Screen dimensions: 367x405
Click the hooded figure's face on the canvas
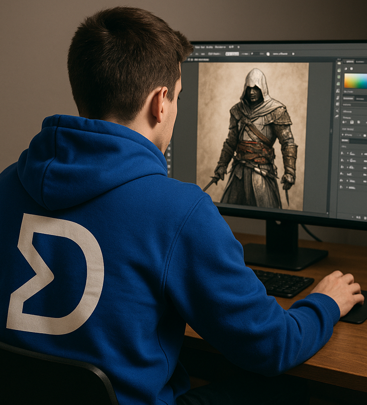pos(254,94)
